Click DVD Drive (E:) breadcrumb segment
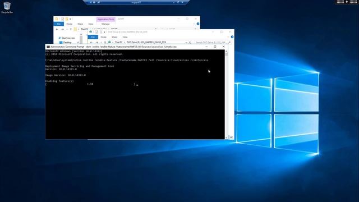The image size is (359, 202). [x=146, y=43]
